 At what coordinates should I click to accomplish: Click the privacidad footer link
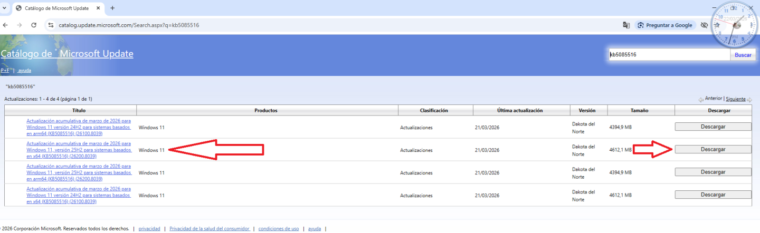[149, 229]
